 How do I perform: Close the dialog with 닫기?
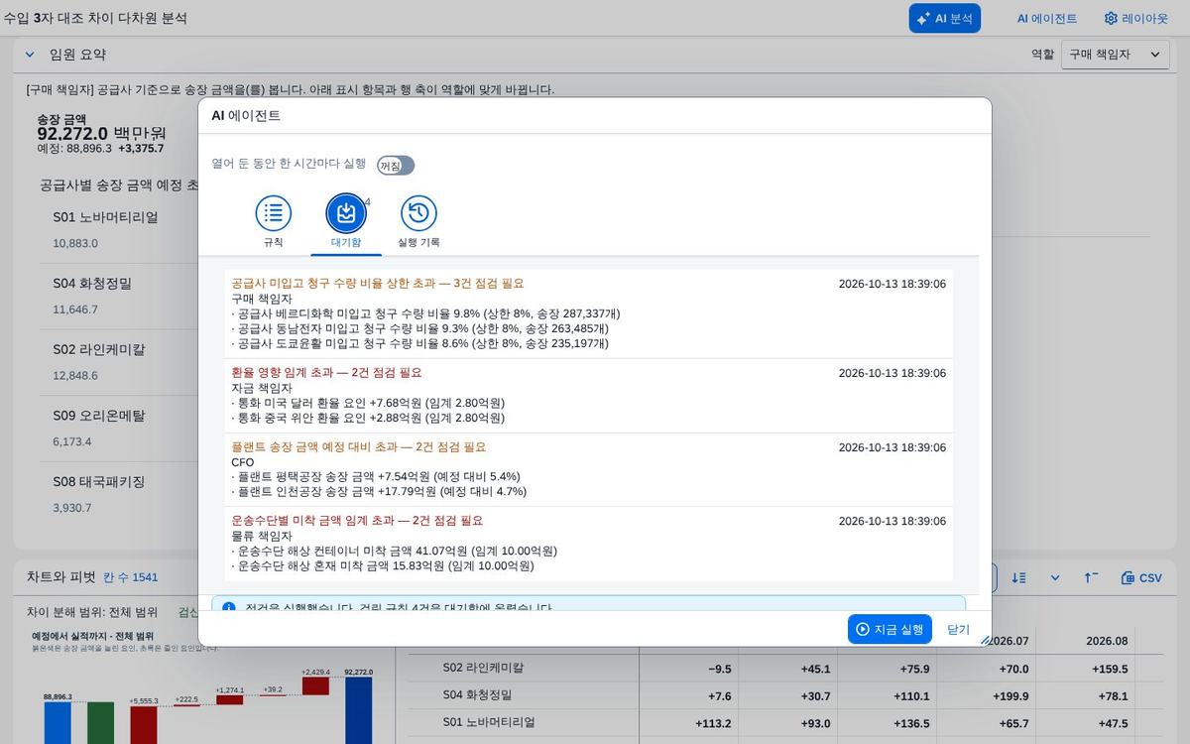coord(958,629)
